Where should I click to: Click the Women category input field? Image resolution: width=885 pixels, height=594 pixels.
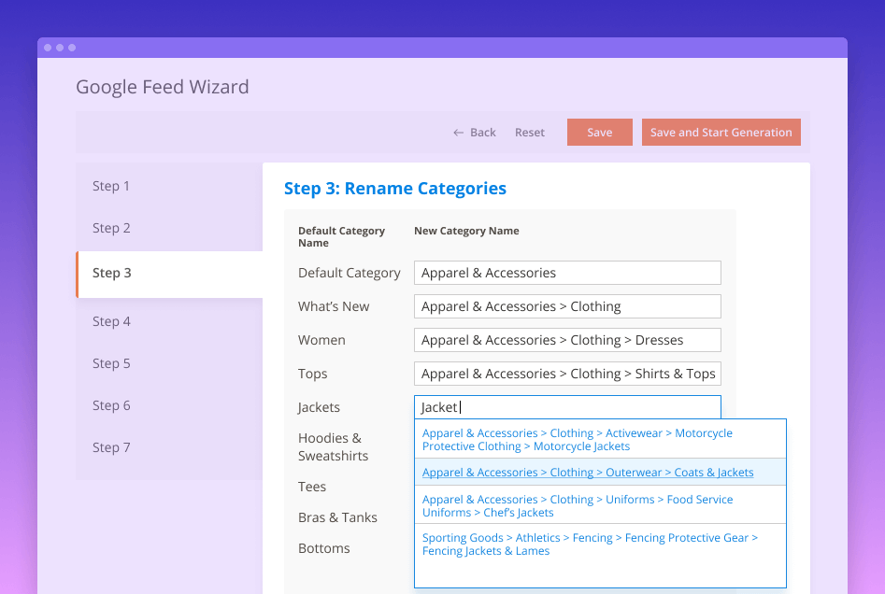pos(567,340)
